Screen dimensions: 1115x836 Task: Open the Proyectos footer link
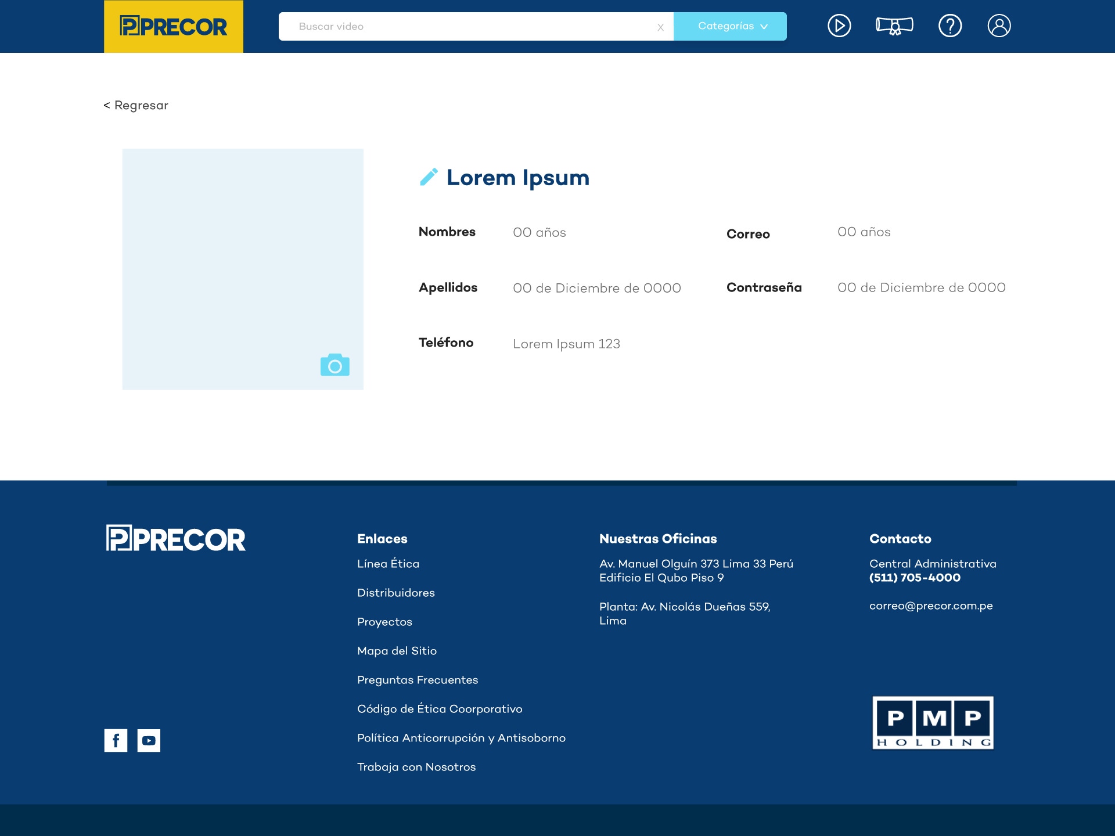(384, 622)
